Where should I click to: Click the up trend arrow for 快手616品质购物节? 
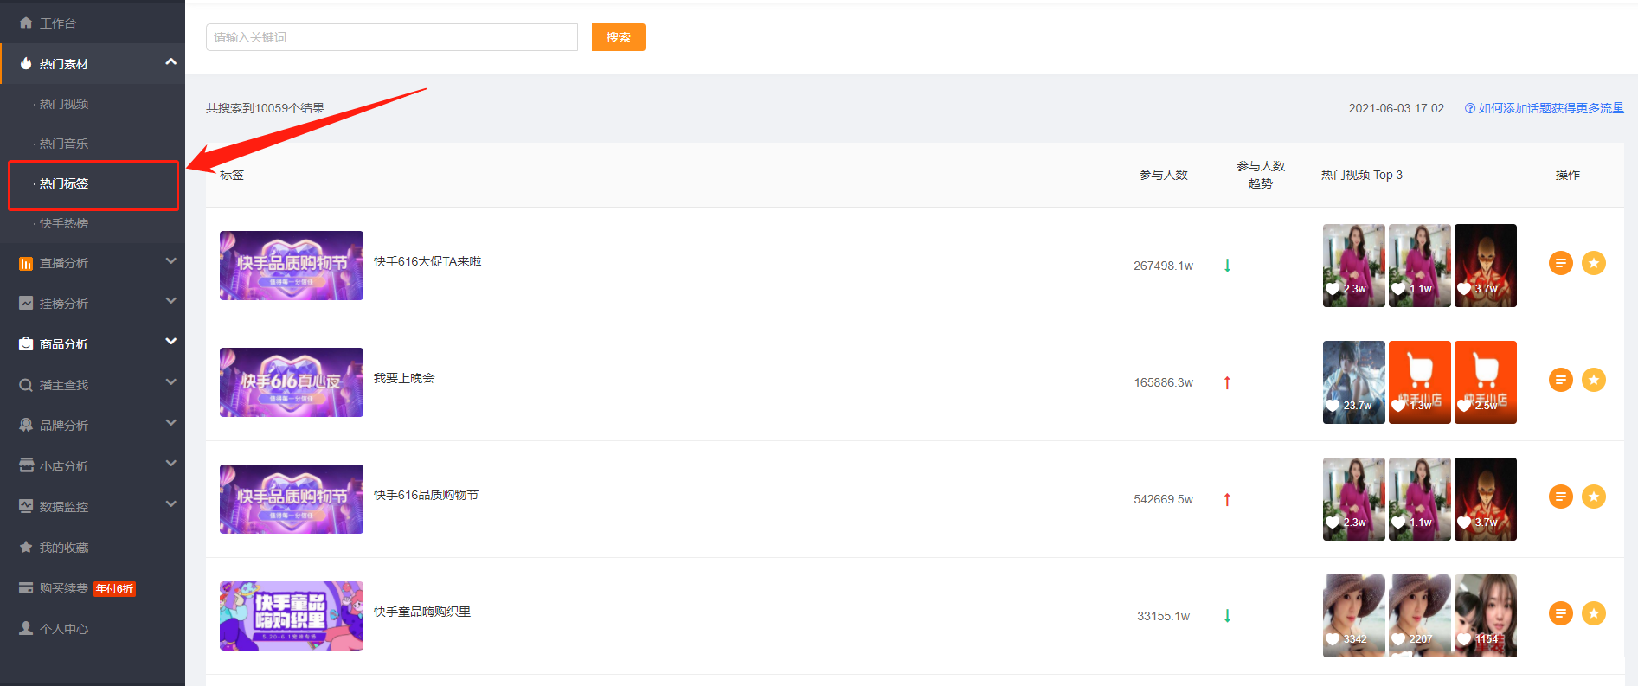click(1227, 499)
